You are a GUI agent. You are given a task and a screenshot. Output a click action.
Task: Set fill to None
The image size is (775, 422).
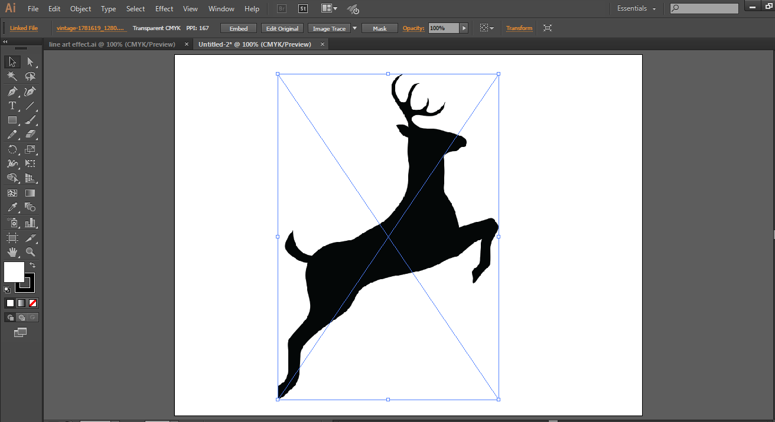coord(33,303)
